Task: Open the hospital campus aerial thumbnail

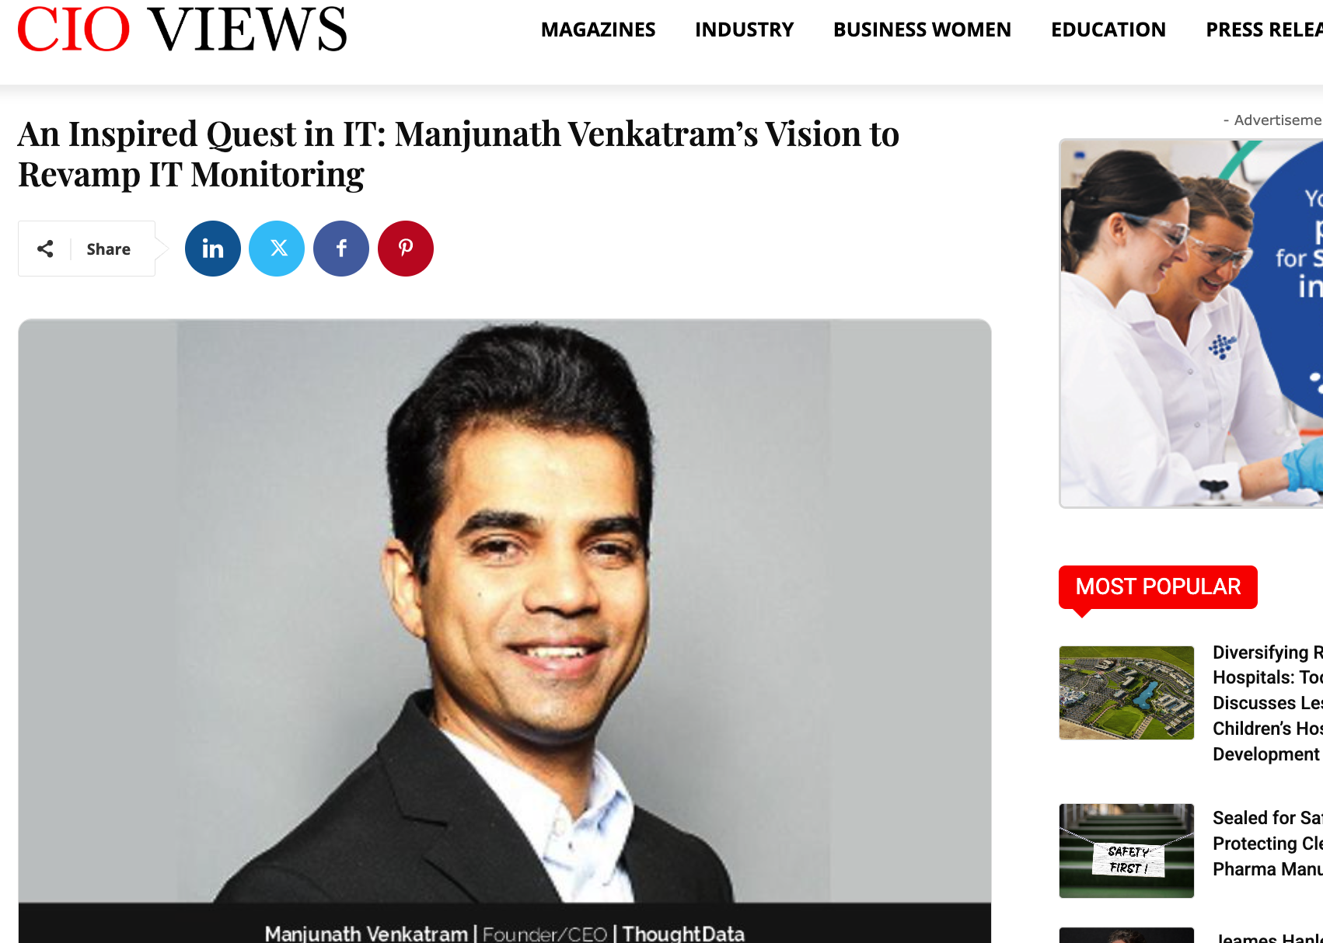Action: click(x=1126, y=693)
